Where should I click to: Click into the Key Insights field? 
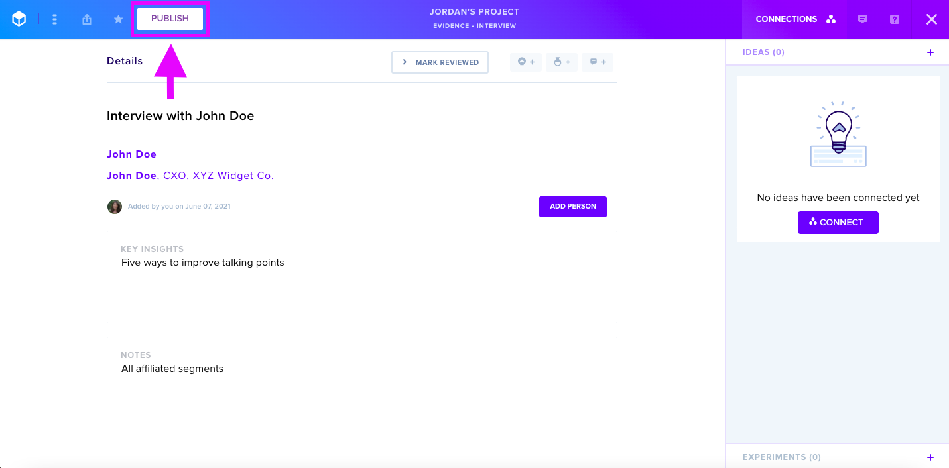(362, 277)
